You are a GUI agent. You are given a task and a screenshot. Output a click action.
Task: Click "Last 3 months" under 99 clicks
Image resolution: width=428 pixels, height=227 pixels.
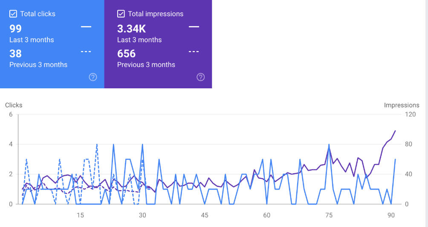click(32, 40)
